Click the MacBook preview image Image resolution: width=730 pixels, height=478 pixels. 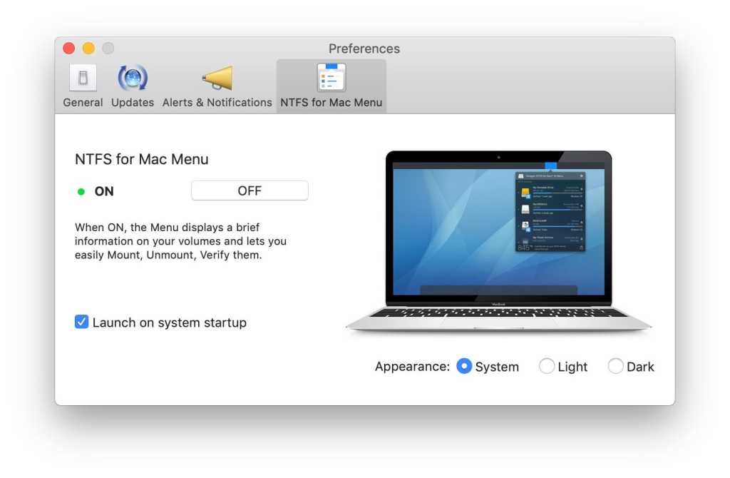(498, 241)
